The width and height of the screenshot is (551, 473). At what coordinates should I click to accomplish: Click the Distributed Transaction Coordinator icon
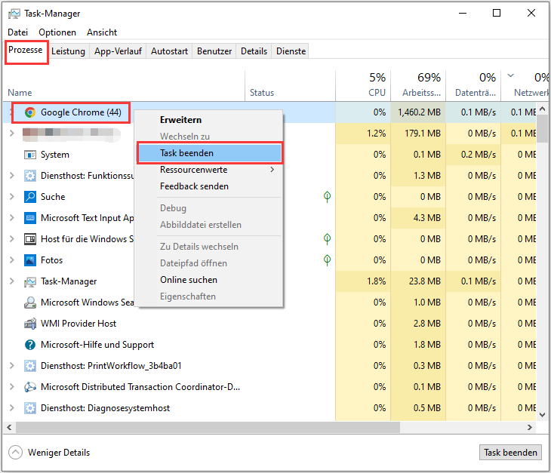[x=30, y=387]
